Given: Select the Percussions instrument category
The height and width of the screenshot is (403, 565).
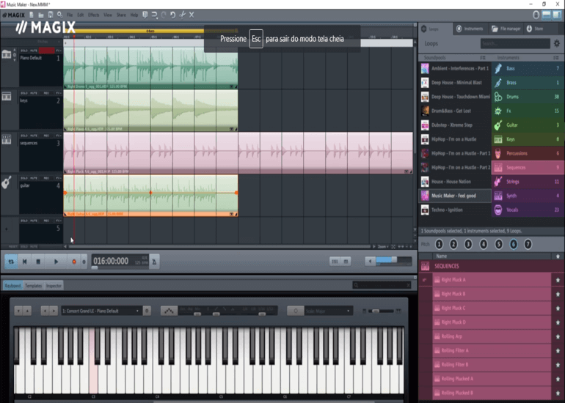Looking at the screenshot, I should [x=527, y=153].
